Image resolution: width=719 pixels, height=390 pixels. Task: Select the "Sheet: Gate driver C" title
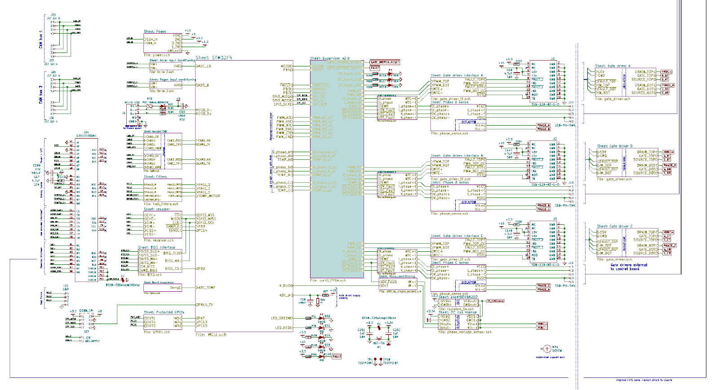(x=615, y=227)
